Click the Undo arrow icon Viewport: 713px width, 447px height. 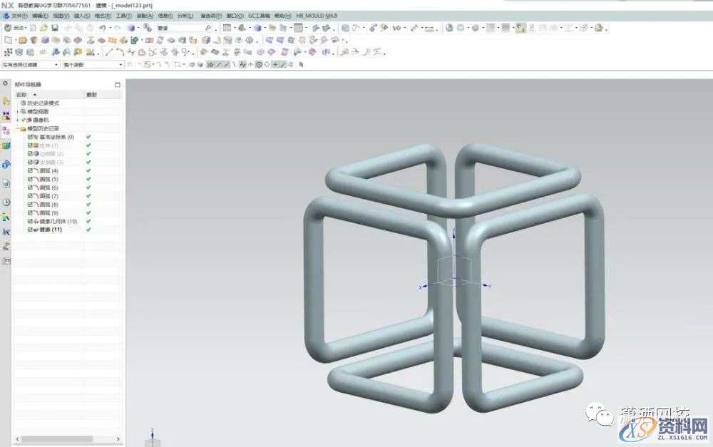[x=103, y=28]
